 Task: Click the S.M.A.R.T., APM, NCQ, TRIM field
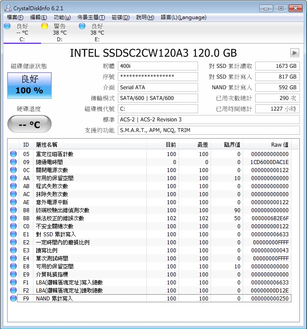coord(208,130)
